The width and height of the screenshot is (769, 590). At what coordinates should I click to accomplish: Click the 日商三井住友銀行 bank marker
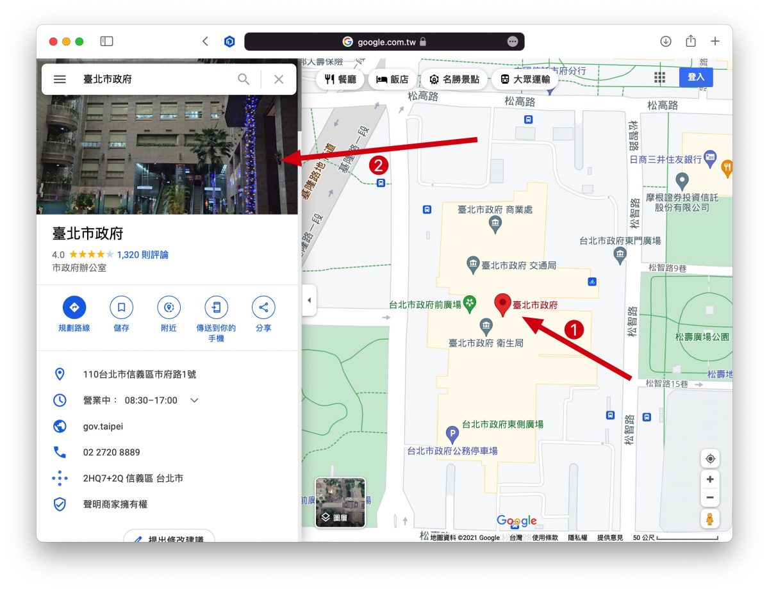point(710,157)
